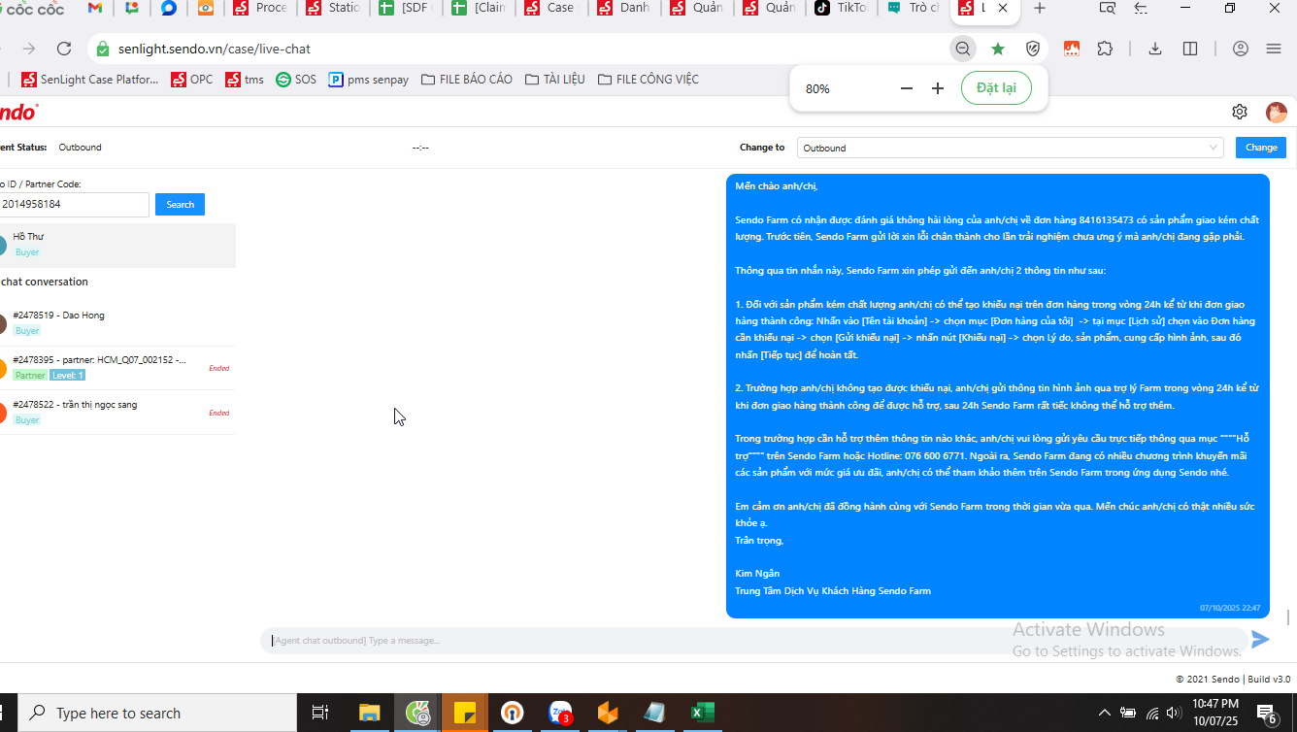Click the Partner Code search field
The image size is (1297, 732).
point(74,205)
